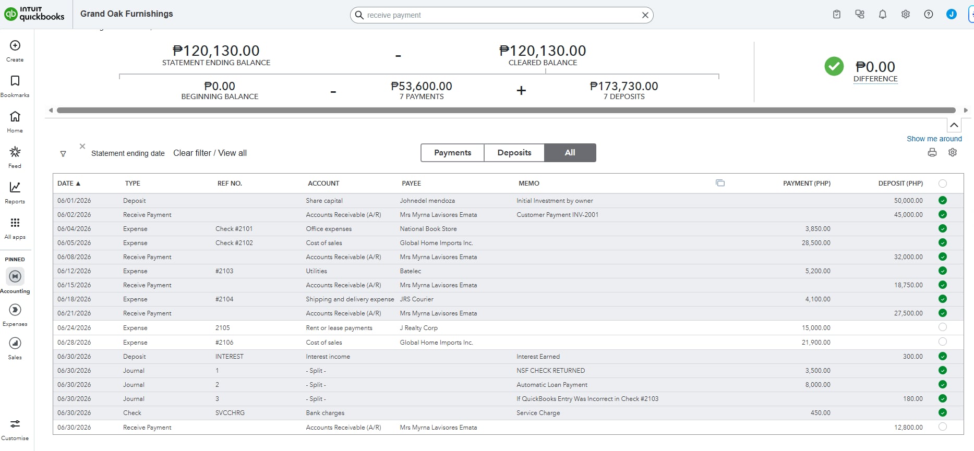The height and width of the screenshot is (451, 974).
Task: Collapse the summary header with chevron
Action: coord(954,125)
